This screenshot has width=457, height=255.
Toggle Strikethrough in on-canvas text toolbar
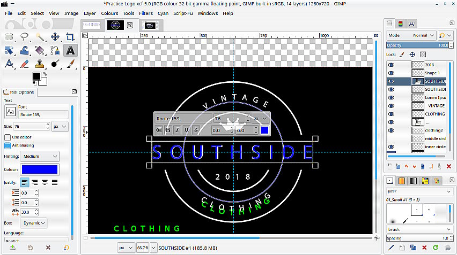pyautogui.click(x=196, y=130)
